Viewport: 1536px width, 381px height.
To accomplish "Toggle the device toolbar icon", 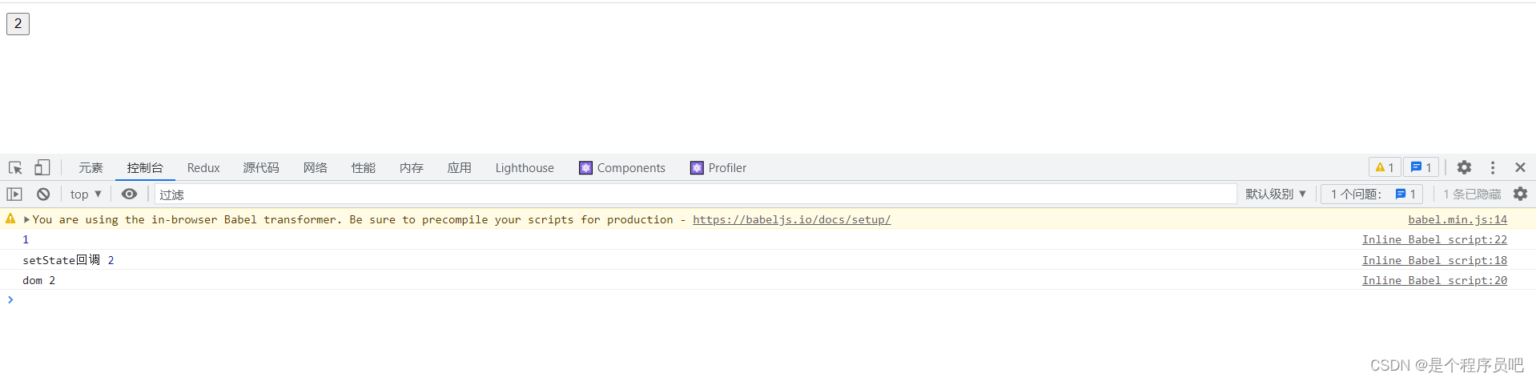I will click(x=42, y=167).
